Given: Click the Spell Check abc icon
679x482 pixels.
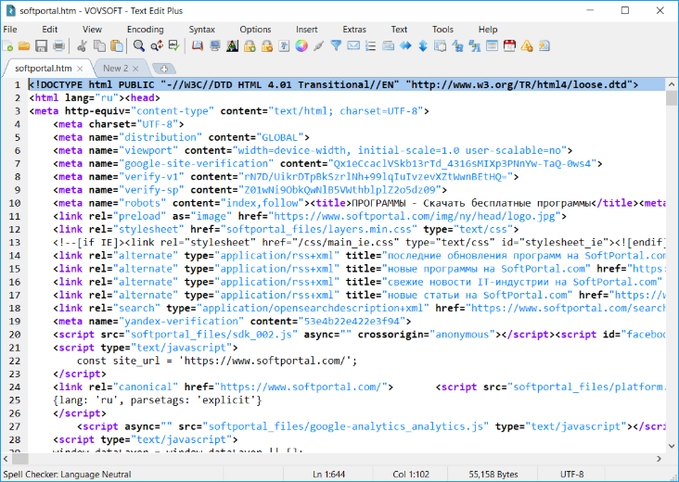Looking at the screenshot, I should tap(174, 45).
